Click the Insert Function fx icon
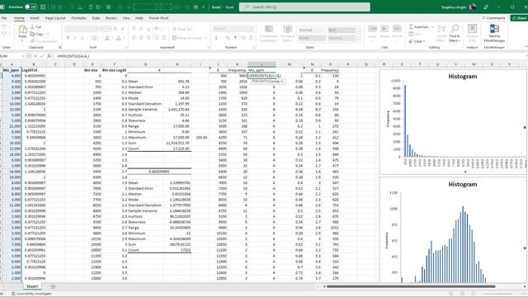 coord(49,56)
